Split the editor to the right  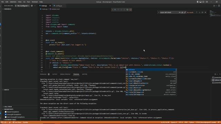pos(219,6)
